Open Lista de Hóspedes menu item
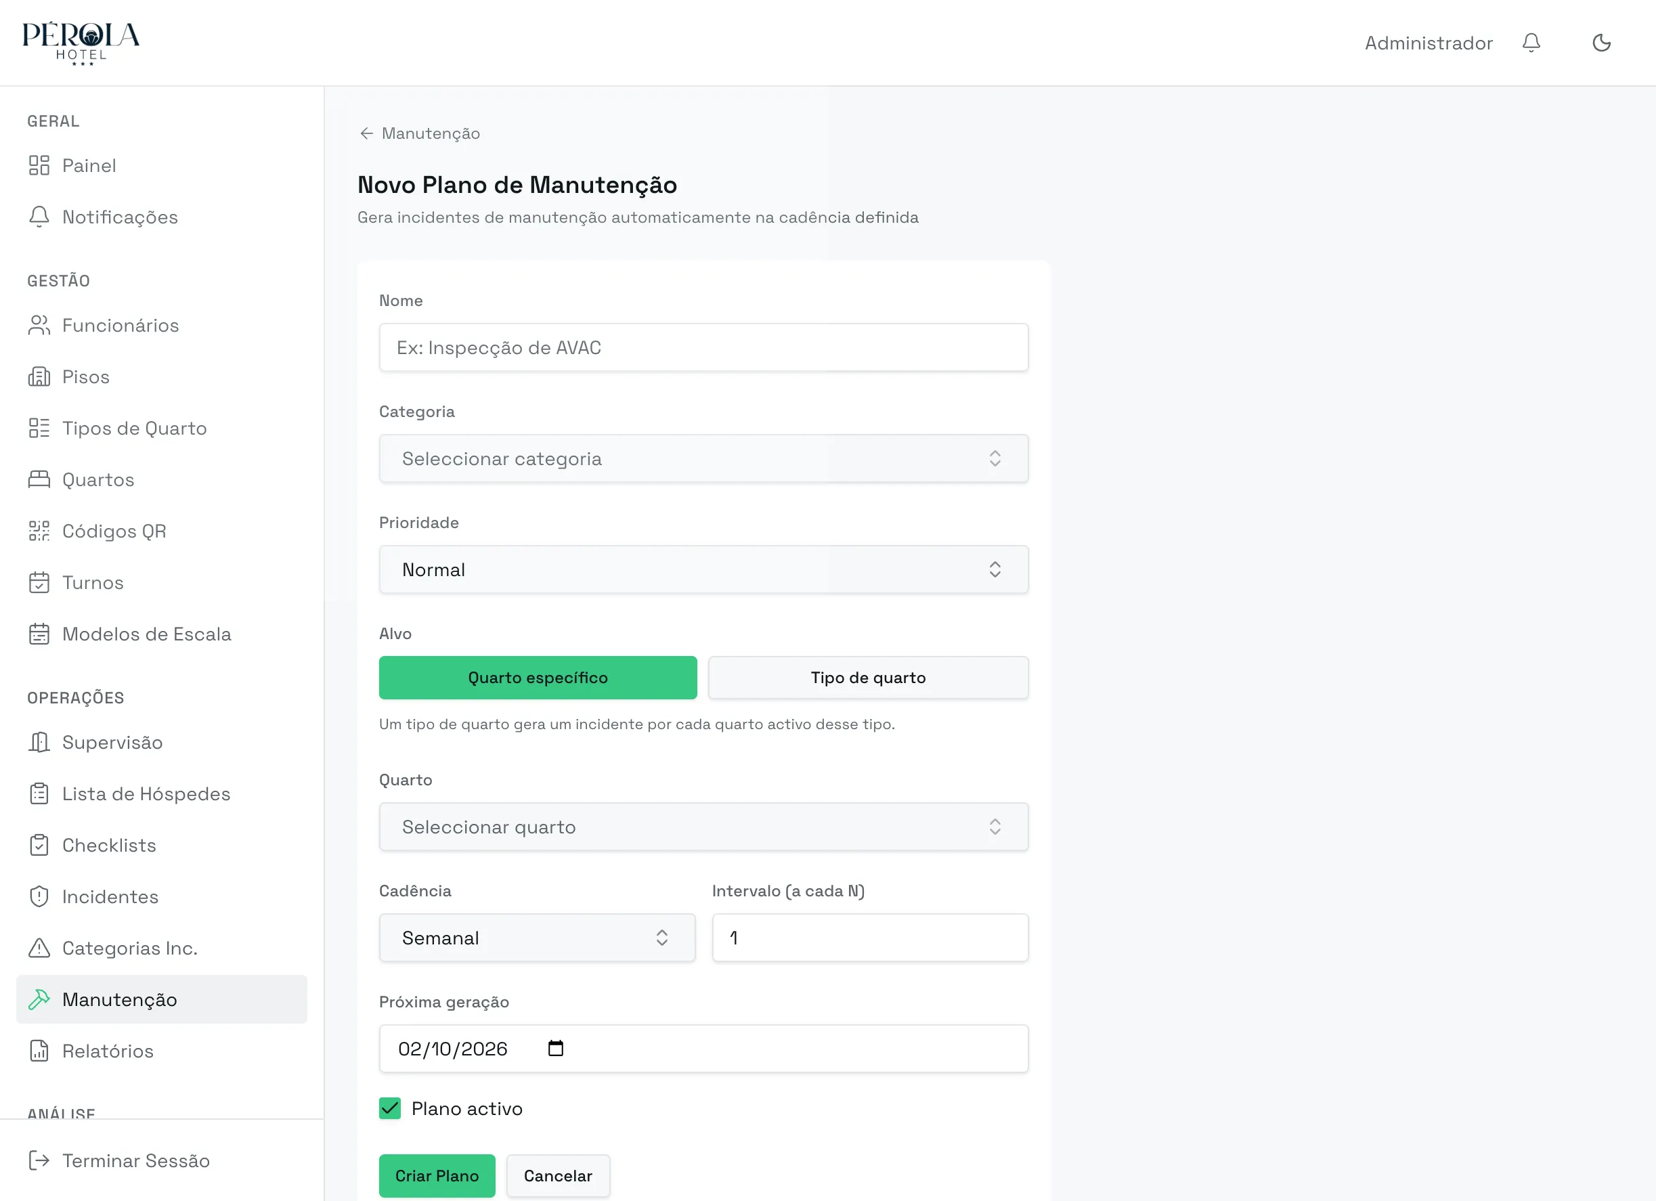 point(162,793)
